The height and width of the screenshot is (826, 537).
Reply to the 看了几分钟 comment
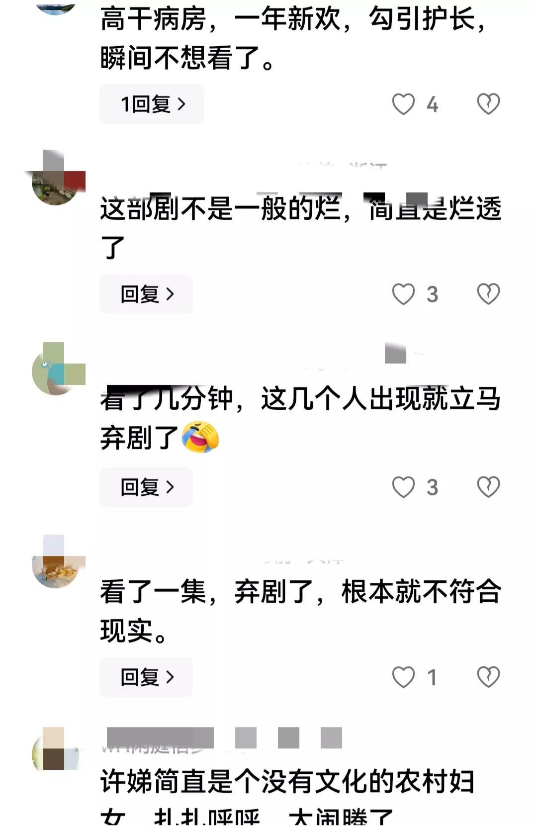click(x=146, y=487)
